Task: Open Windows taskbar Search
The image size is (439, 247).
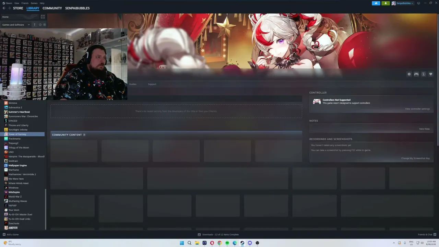Action: 189,243
